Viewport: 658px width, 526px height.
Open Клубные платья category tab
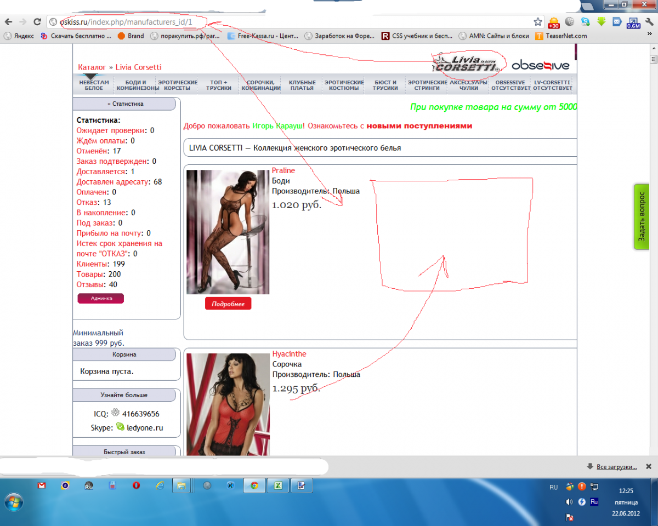pos(302,85)
